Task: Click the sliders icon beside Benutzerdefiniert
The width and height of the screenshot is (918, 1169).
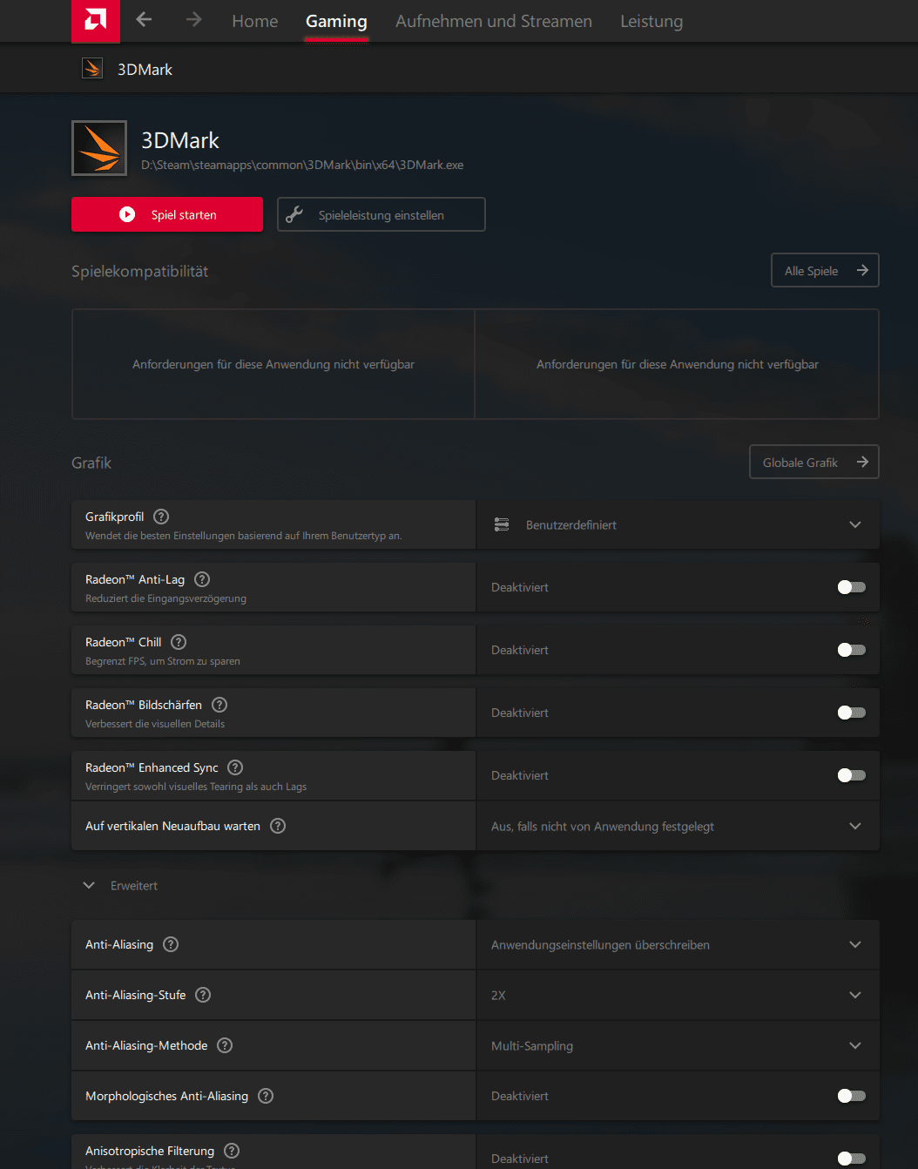Action: (x=502, y=524)
